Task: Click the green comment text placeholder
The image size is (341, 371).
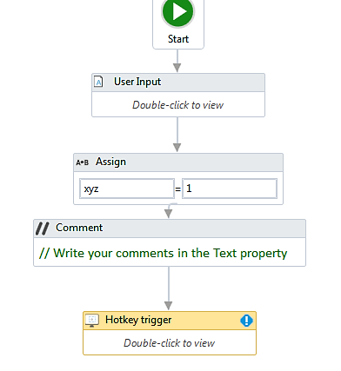Action: coord(163,253)
